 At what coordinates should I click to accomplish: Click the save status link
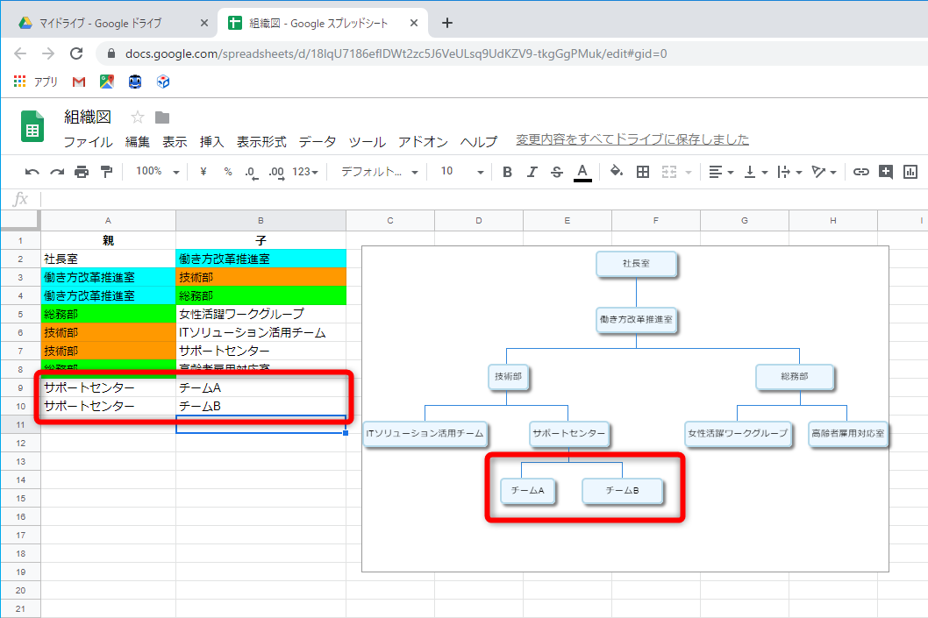tap(632, 139)
